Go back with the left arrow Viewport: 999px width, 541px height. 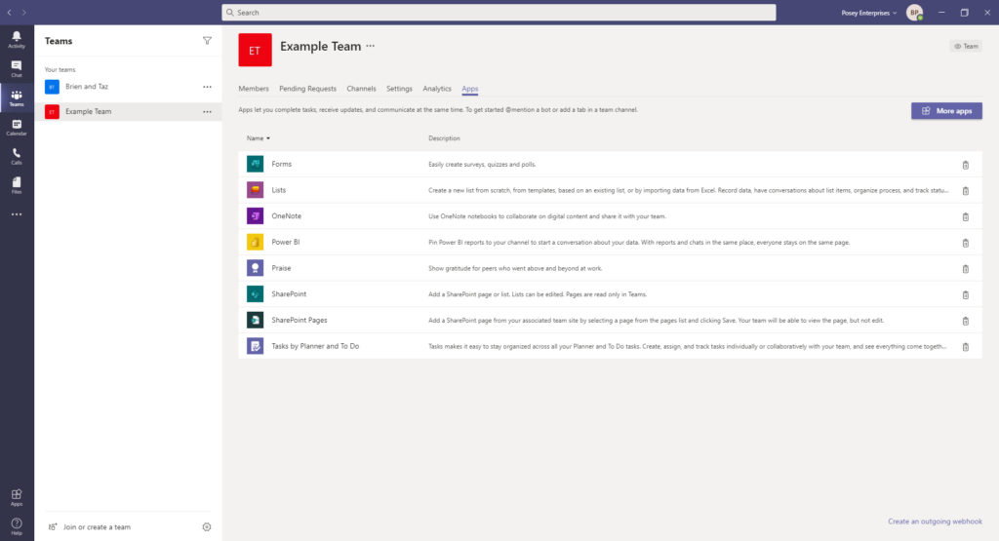point(10,12)
